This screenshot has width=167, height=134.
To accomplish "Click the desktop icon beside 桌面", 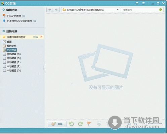I will 4,42.
